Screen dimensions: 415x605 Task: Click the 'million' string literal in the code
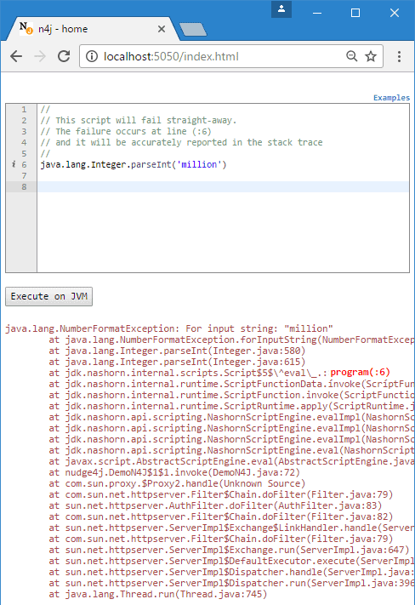tap(199, 165)
